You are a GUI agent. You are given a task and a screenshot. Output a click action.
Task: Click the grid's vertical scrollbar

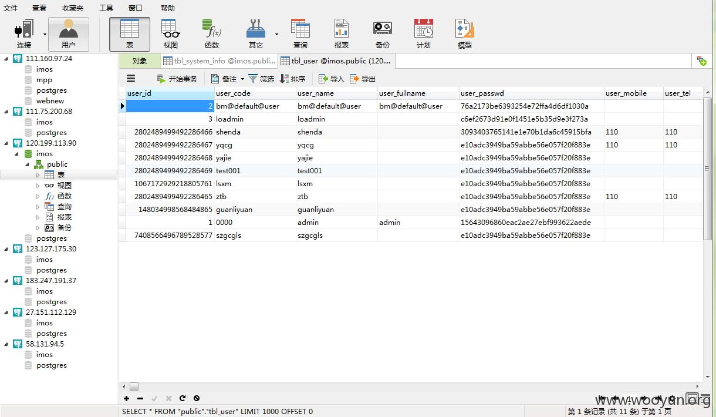pyautogui.click(x=707, y=167)
